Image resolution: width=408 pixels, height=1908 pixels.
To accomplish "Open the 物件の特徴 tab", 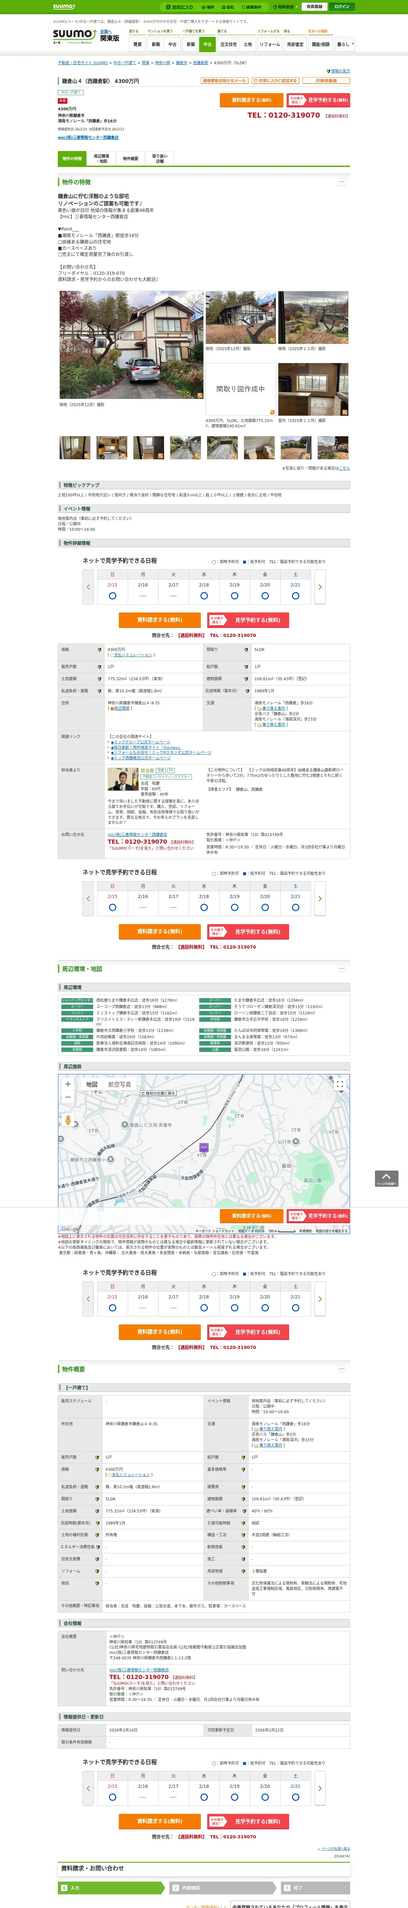I will (x=72, y=158).
